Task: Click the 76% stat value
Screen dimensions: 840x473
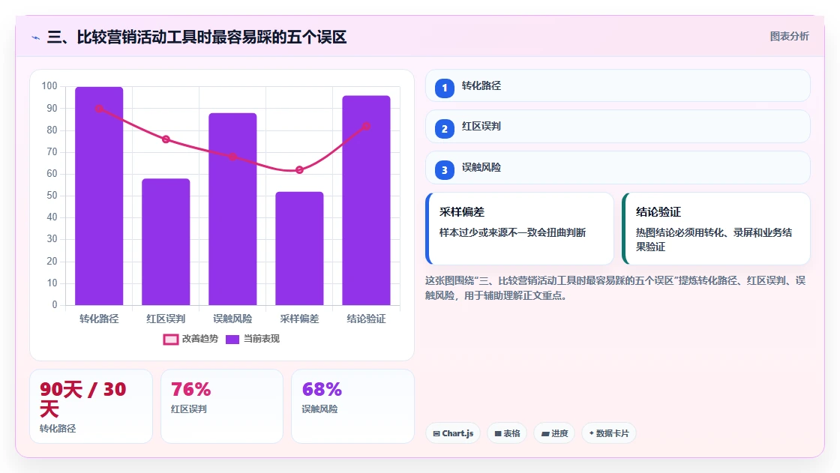Action: point(190,390)
